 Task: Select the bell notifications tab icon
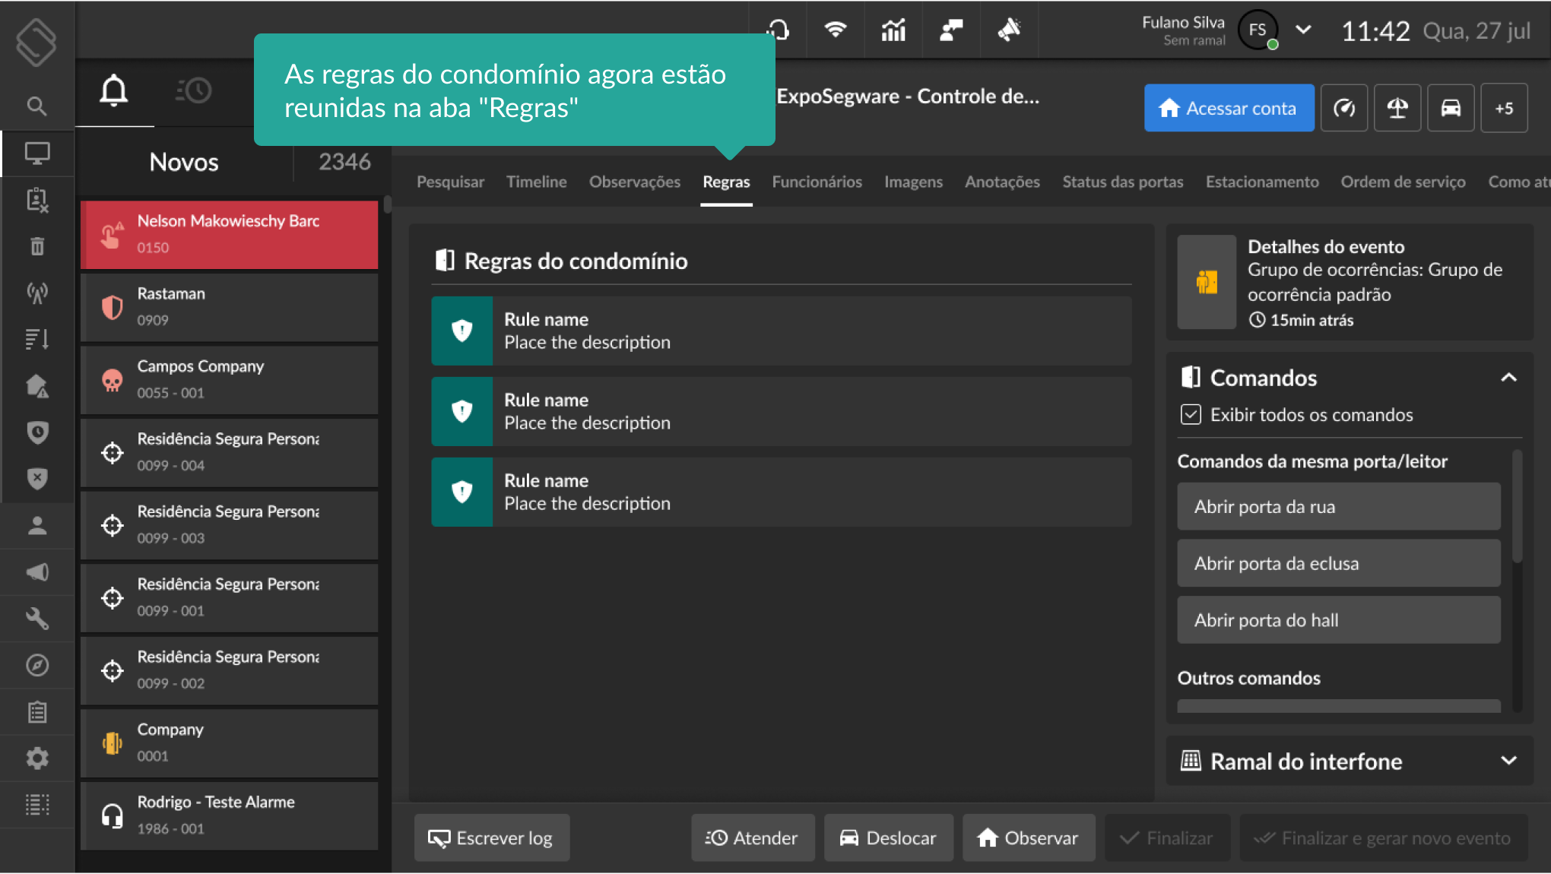pos(114,90)
